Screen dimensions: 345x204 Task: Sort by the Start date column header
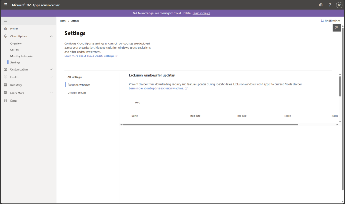point(195,116)
